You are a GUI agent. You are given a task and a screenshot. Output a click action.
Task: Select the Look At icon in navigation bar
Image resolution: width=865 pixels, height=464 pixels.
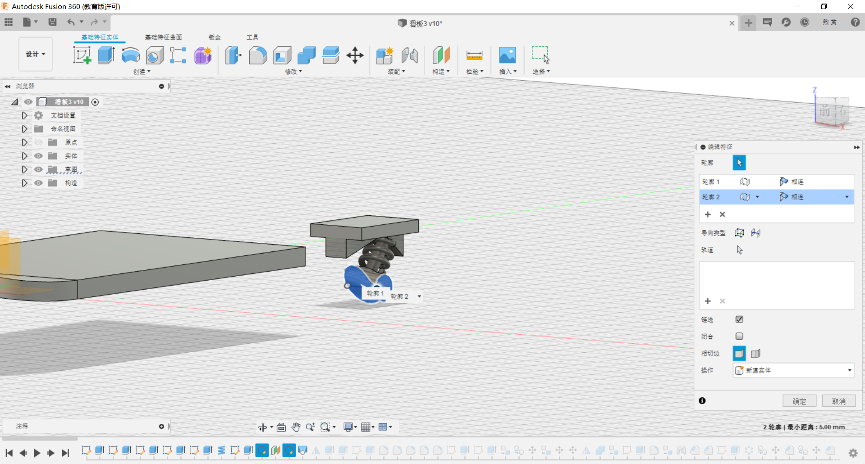tap(281, 427)
